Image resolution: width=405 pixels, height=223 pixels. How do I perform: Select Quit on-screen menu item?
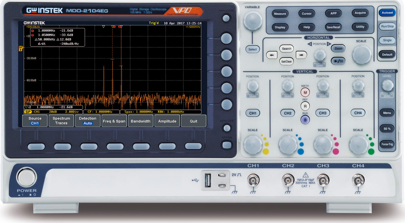point(194,121)
